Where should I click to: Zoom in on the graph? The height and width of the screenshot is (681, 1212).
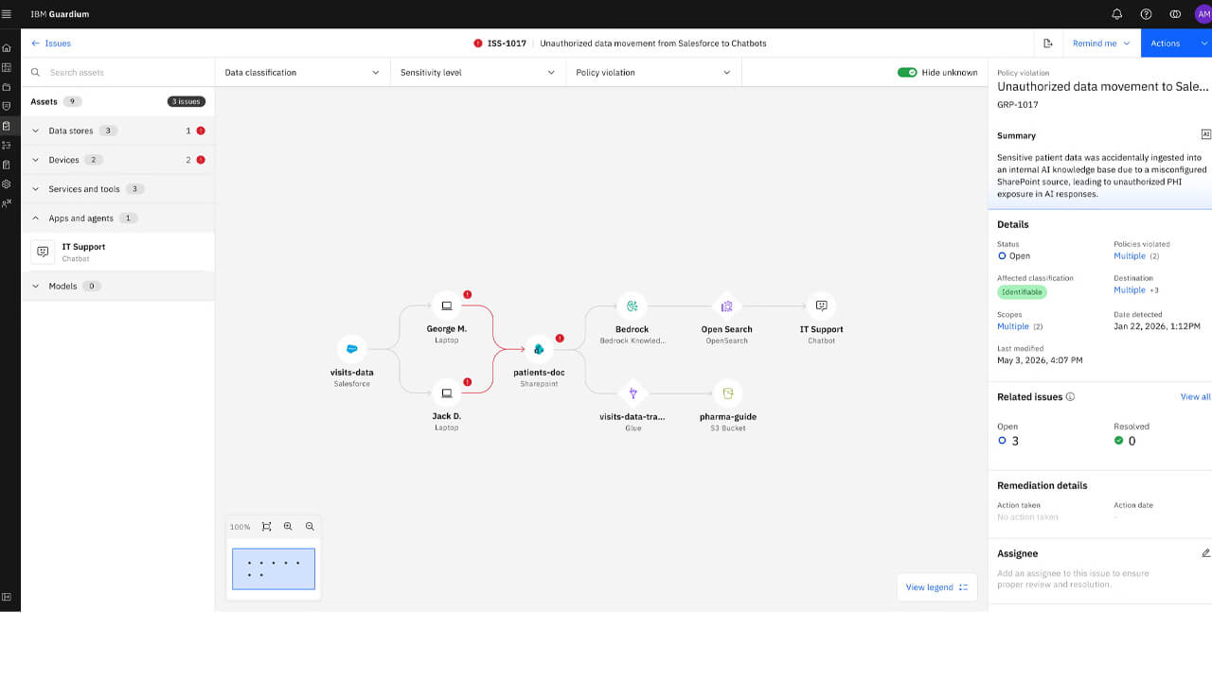pos(288,527)
